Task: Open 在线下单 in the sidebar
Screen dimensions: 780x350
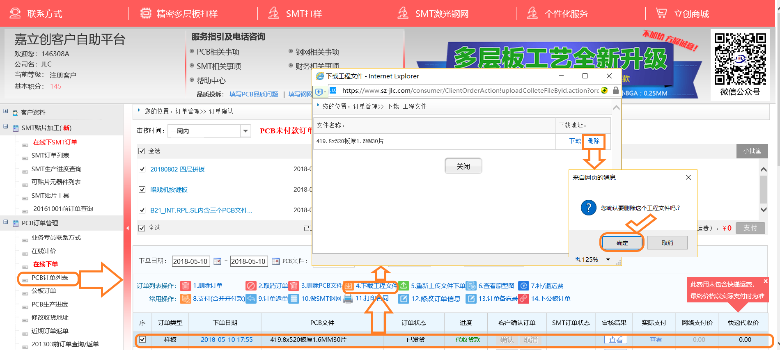Action: point(45,264)
